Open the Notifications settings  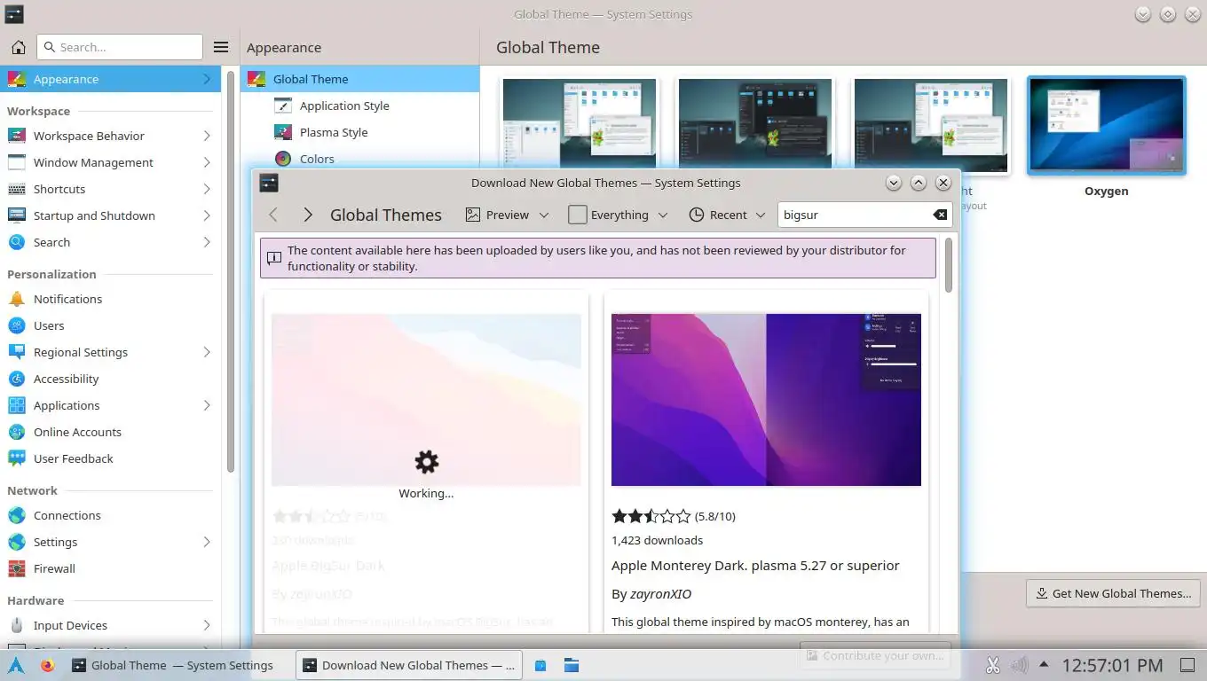click(x=110, y=299)
